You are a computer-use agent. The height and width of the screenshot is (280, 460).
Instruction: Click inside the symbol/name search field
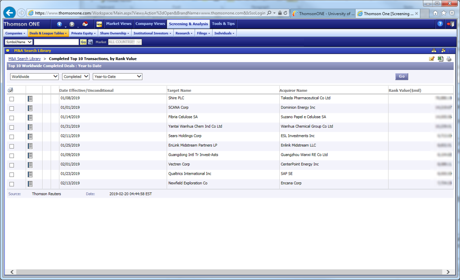[56, 42]
